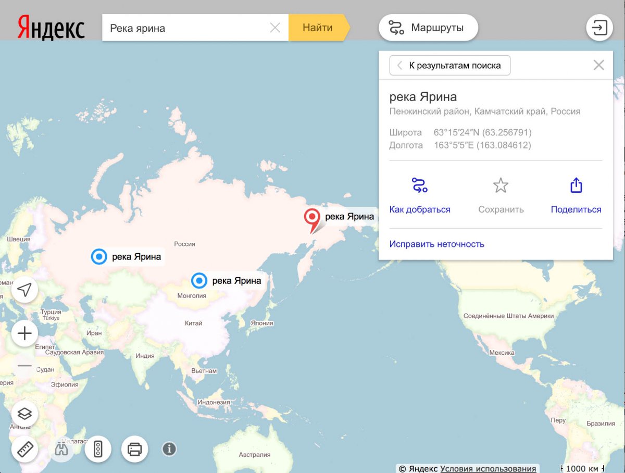Toggle the panorama binoculars button
This screenshot has width=625, height=473.
[x=61, y=449]
